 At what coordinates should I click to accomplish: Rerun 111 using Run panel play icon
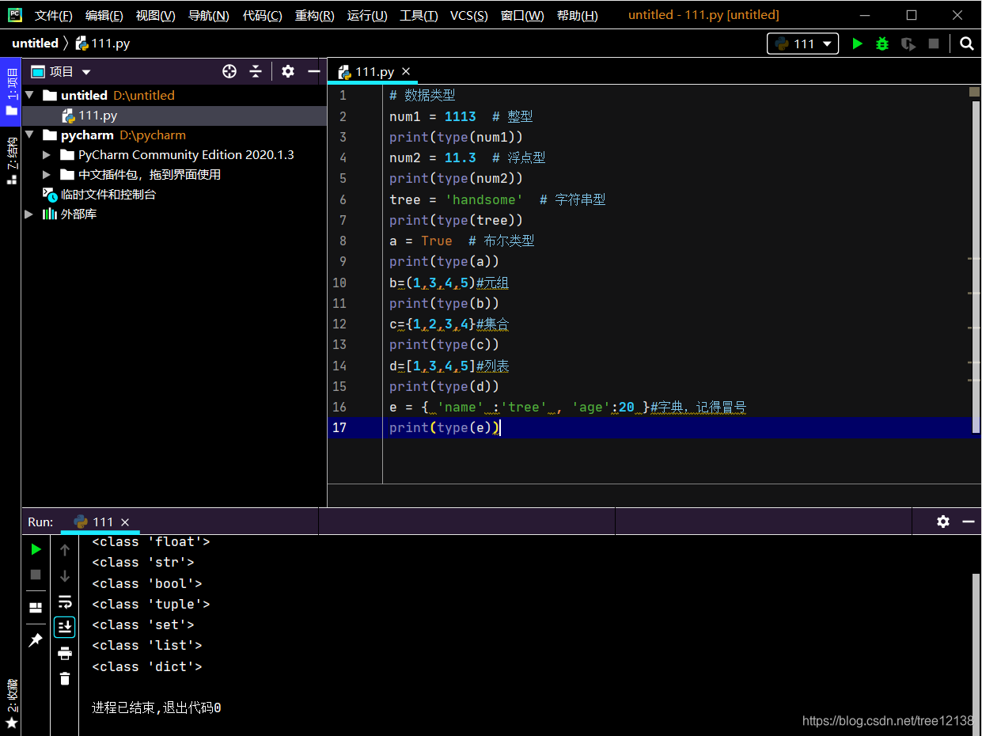(36, 548)
